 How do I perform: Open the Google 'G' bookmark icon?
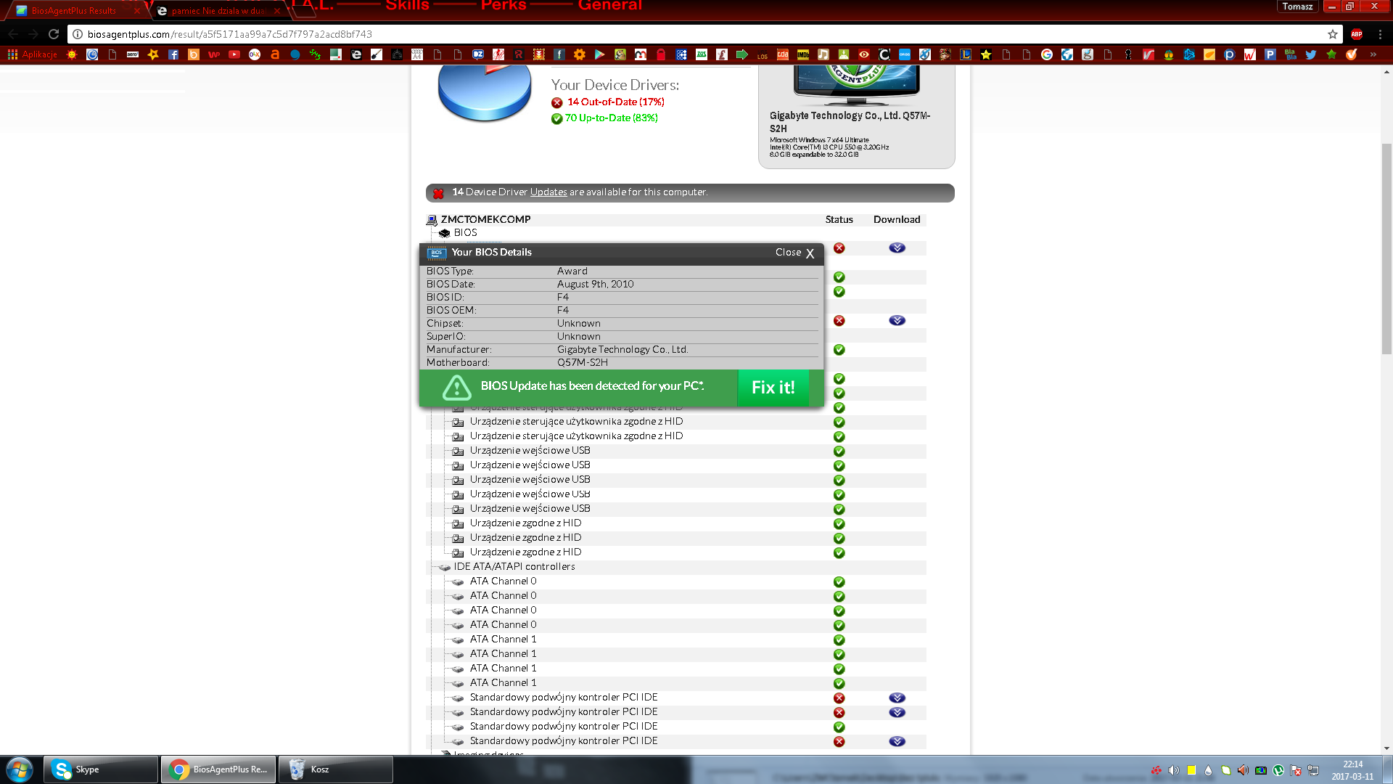coord(1047,54)
